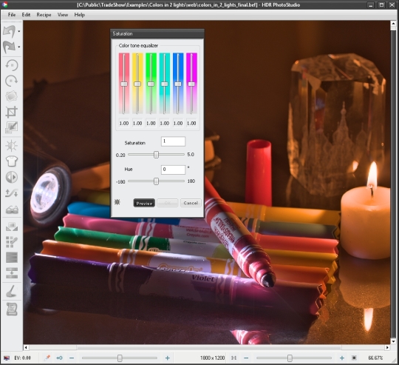Click the compress levels arrows icon

(11, 272)
